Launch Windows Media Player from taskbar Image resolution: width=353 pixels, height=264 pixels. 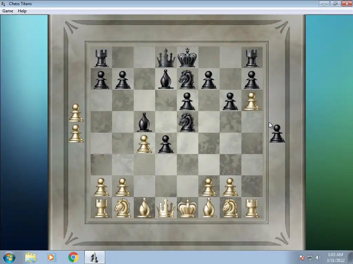coord(52,257)
